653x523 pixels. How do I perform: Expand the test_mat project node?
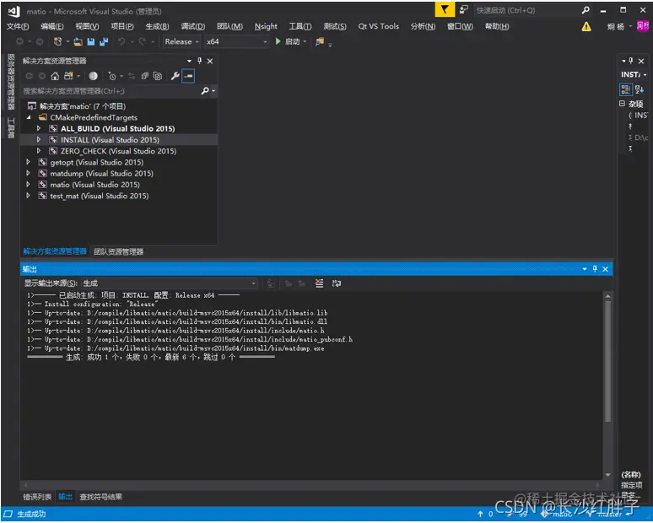click(28, 196)
